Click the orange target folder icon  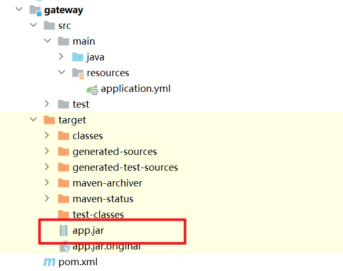tap(49, 120)
